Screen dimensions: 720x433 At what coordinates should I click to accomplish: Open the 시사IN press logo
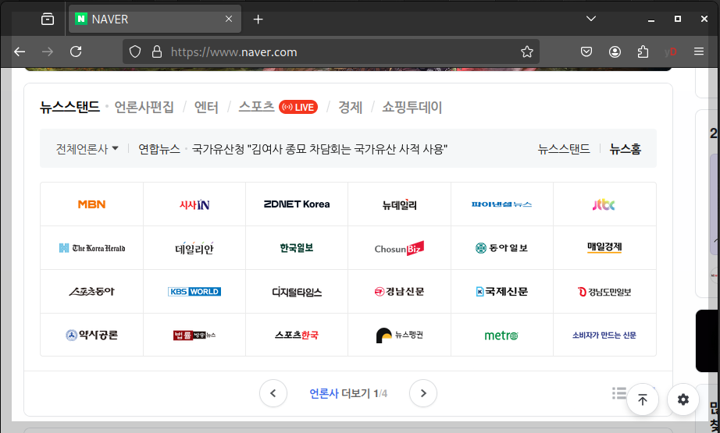194,204
